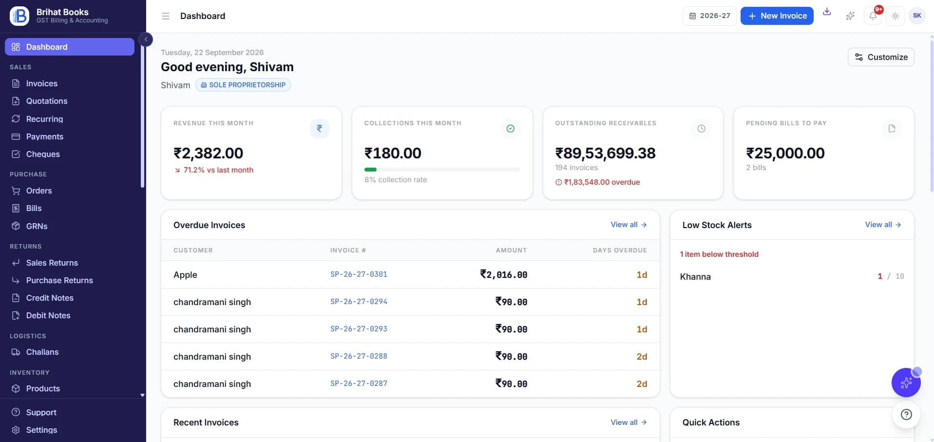Toggle the hamburger menu icon
This screenshot has width=934, height=442.
coord(166,16)
